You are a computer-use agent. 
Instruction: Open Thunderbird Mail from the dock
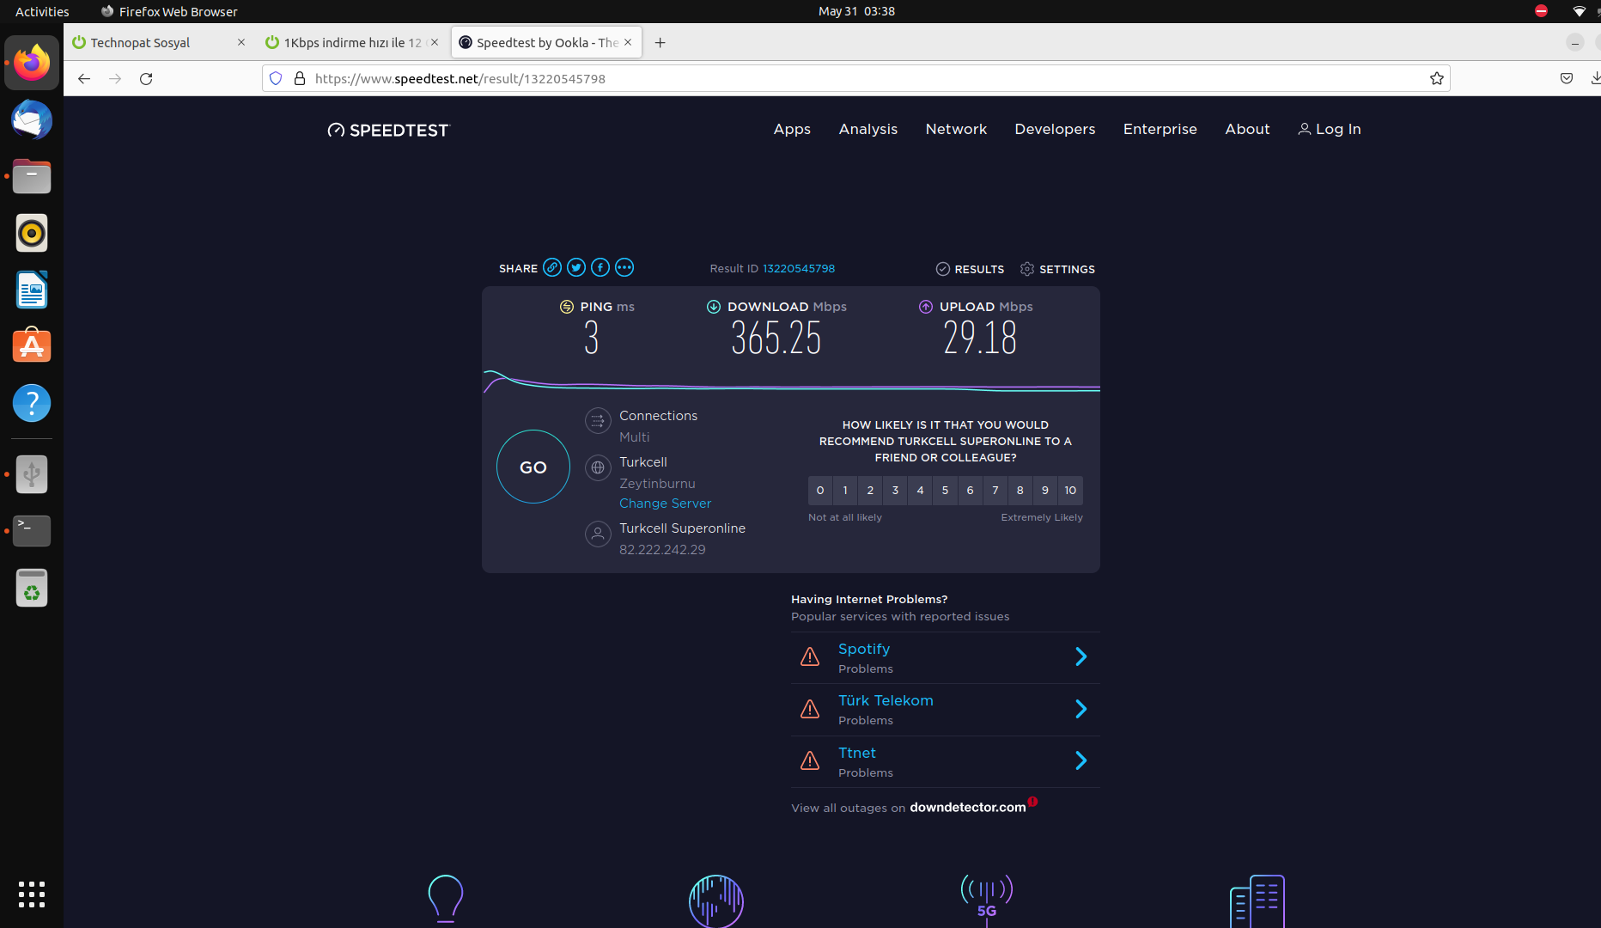click(32, 119)
